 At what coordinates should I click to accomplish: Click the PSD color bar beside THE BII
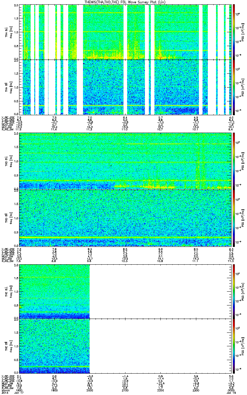[x=234, y=346]
